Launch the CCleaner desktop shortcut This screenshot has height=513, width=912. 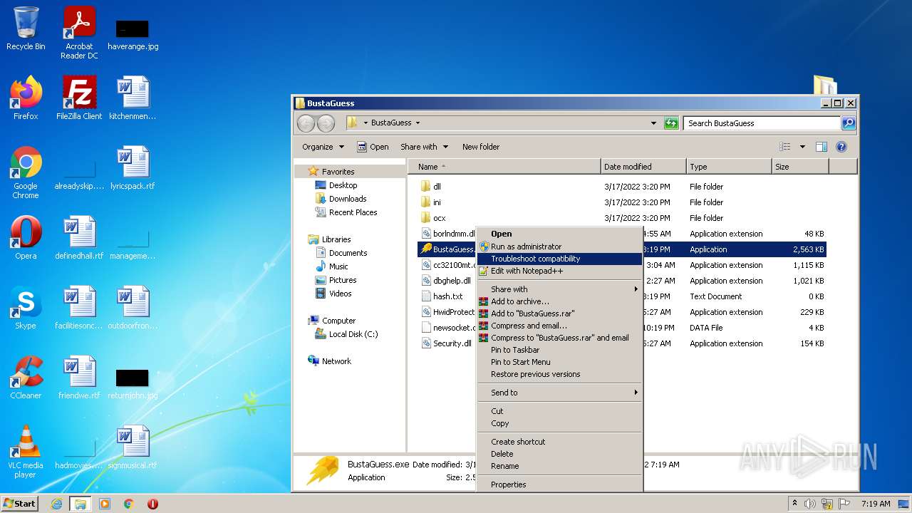(26, 378)
